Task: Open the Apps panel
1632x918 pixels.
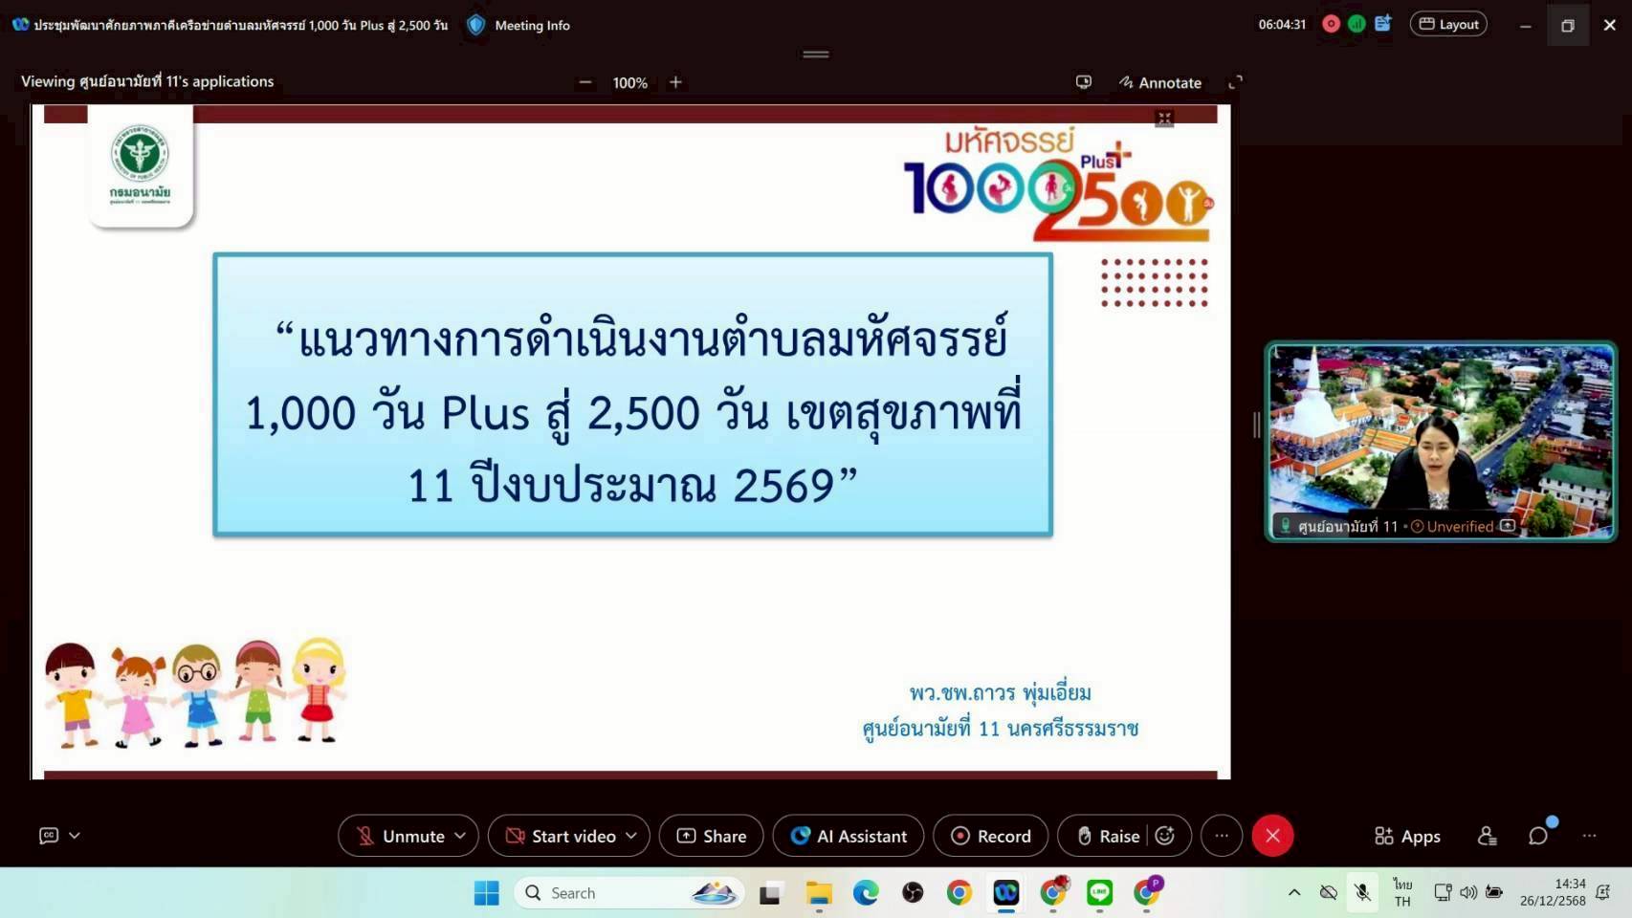Action: click(x=1407, y=836)
